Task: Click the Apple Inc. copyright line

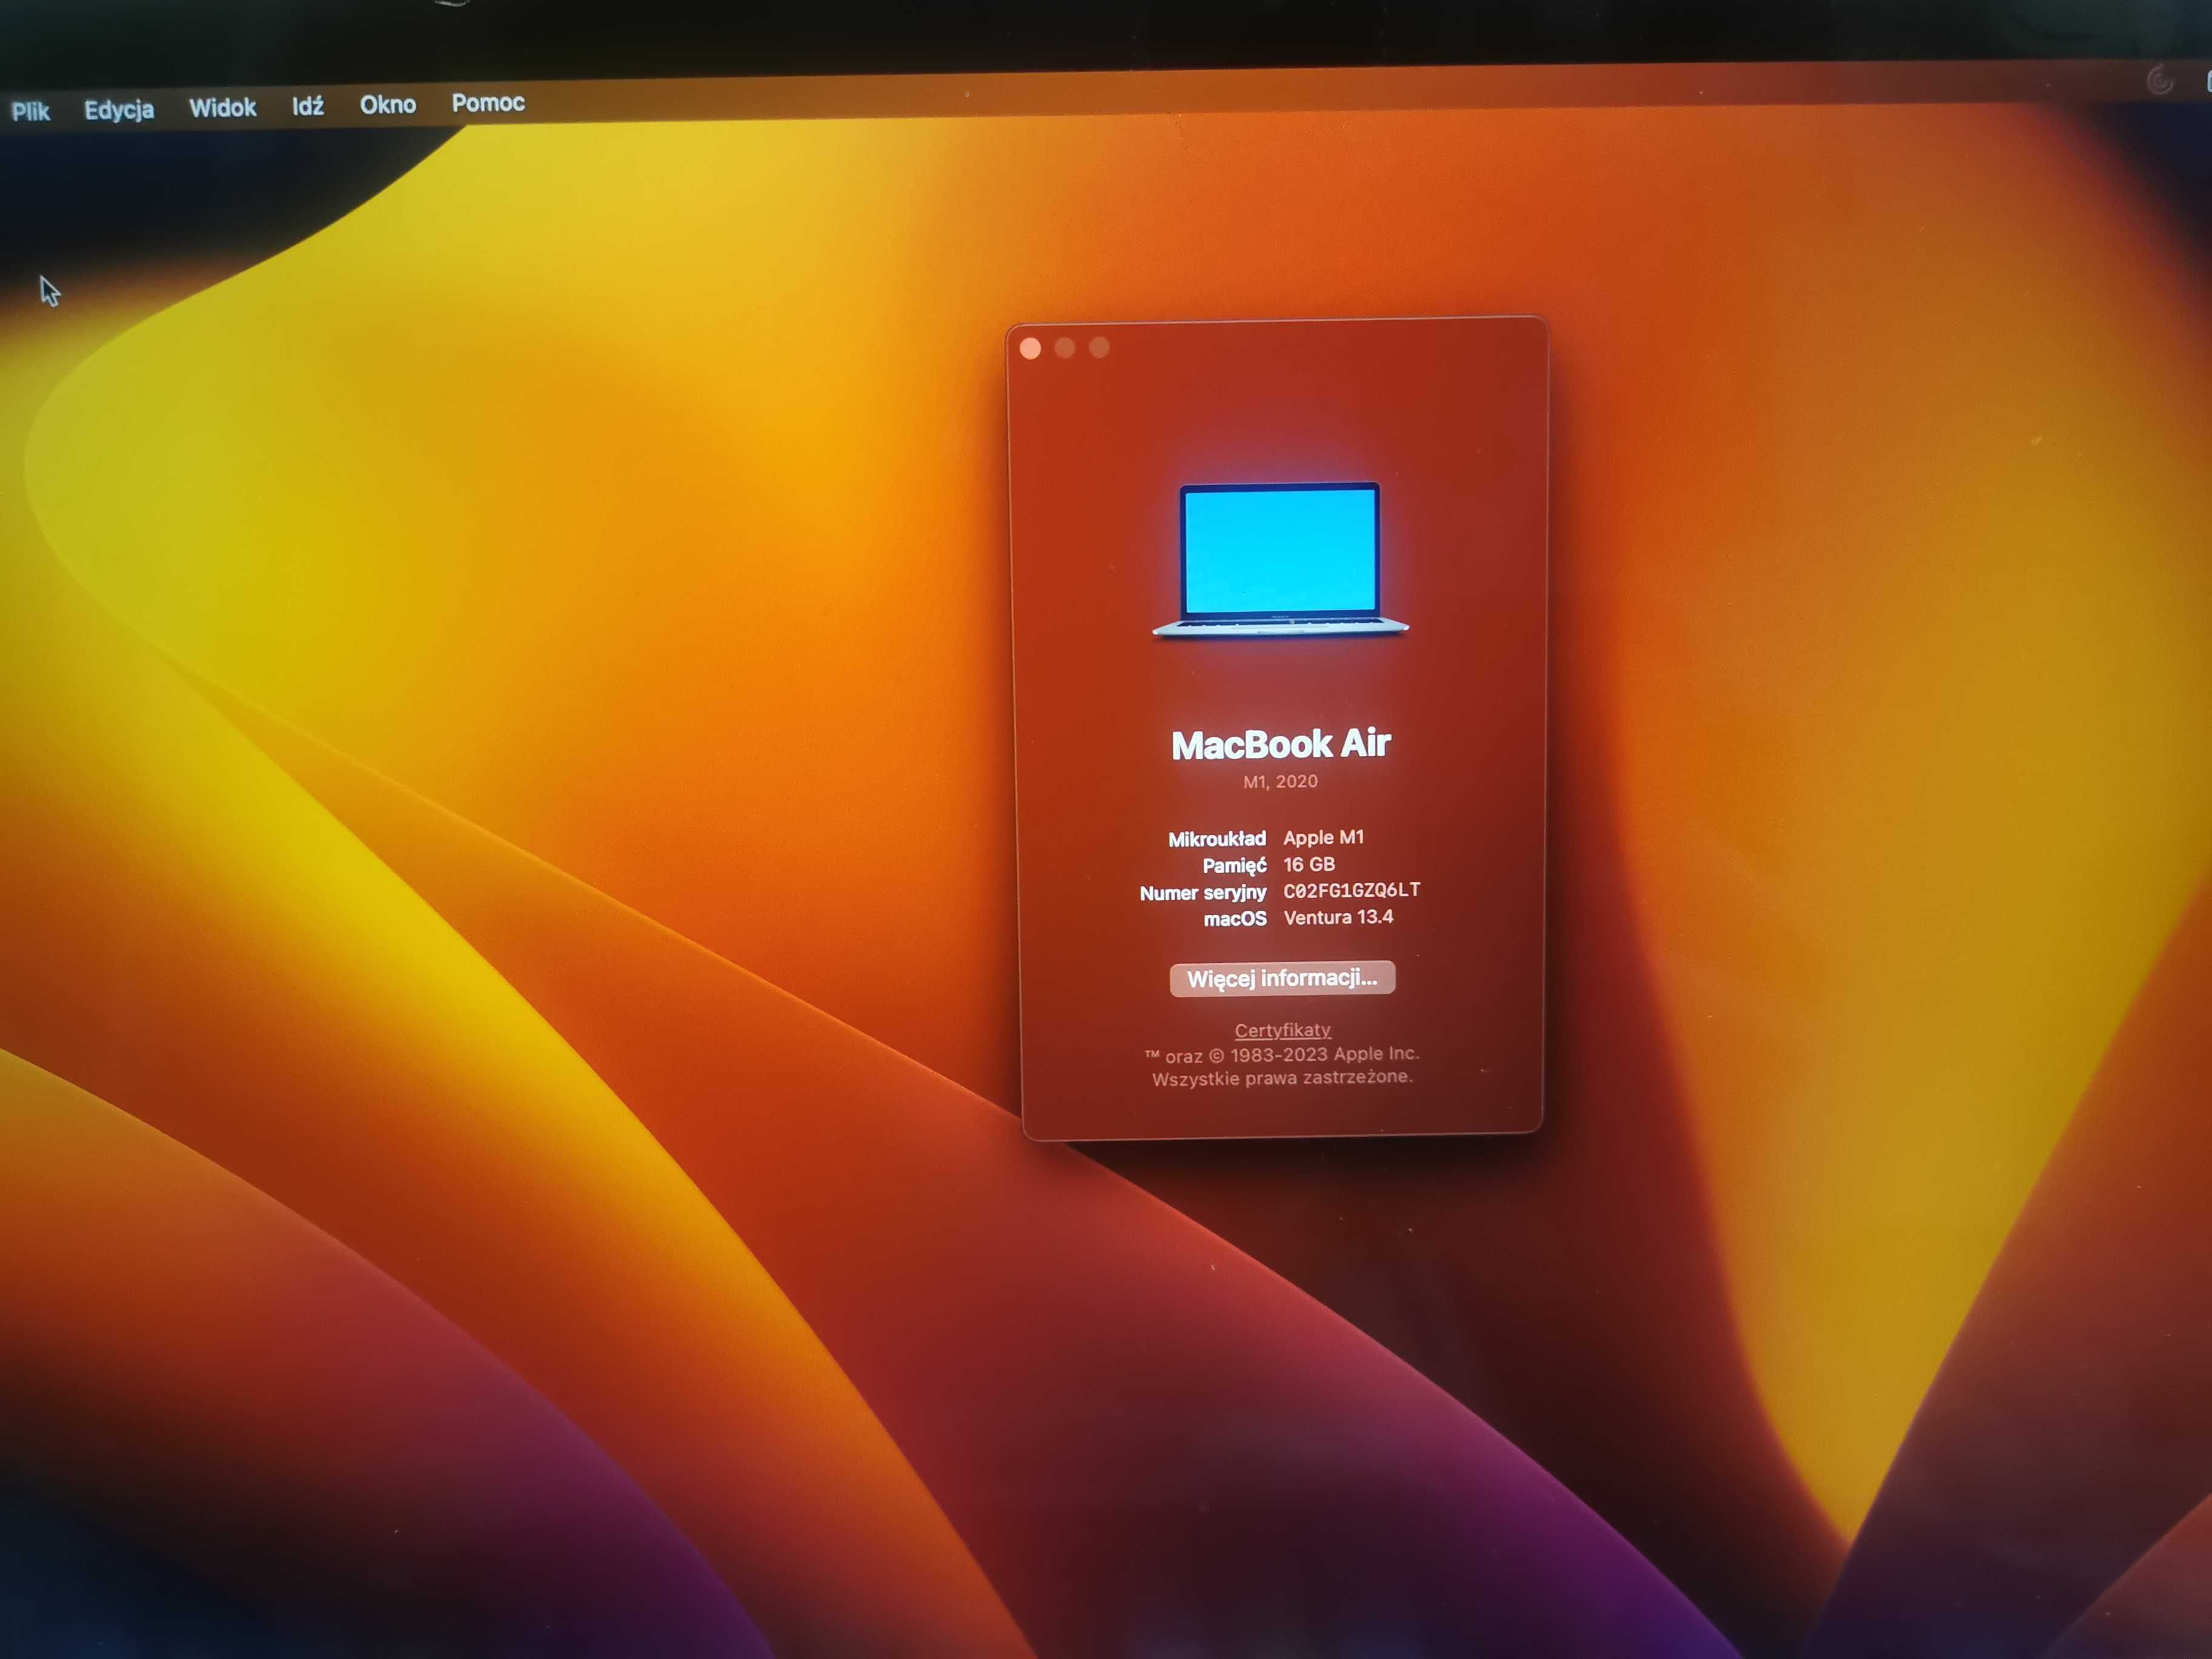Action: pos(1282,1054)
